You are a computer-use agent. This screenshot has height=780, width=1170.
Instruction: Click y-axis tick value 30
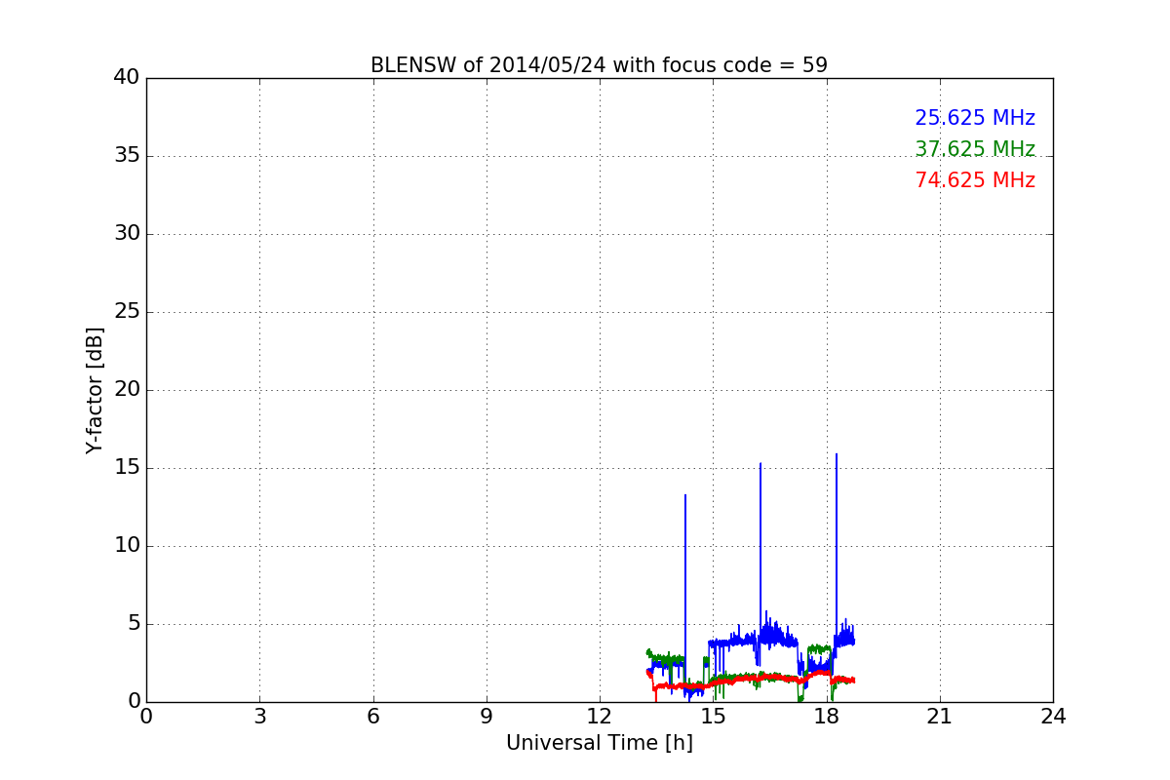[127, 234]
